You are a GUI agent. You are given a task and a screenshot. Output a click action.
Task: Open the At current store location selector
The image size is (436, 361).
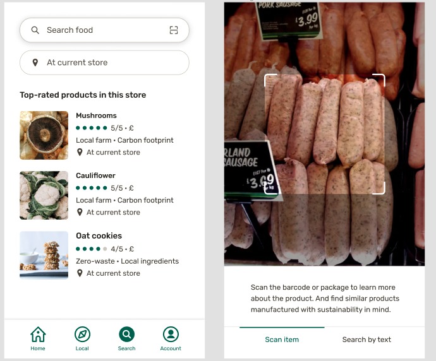104,62
